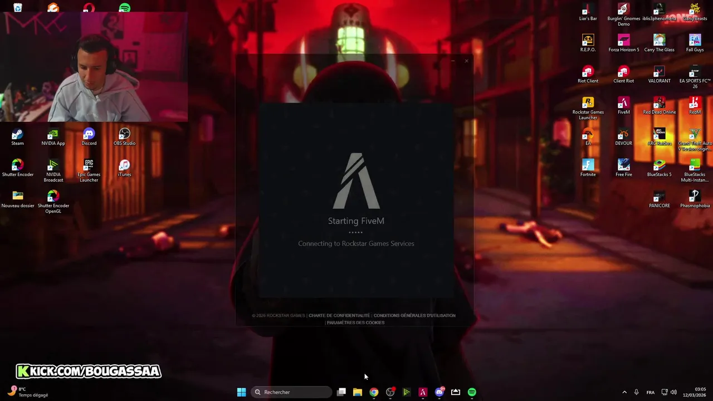Open NVIDIA Broadcast desktop icon
This screenshot has height=401, width=713.
(x=53, y=170)
